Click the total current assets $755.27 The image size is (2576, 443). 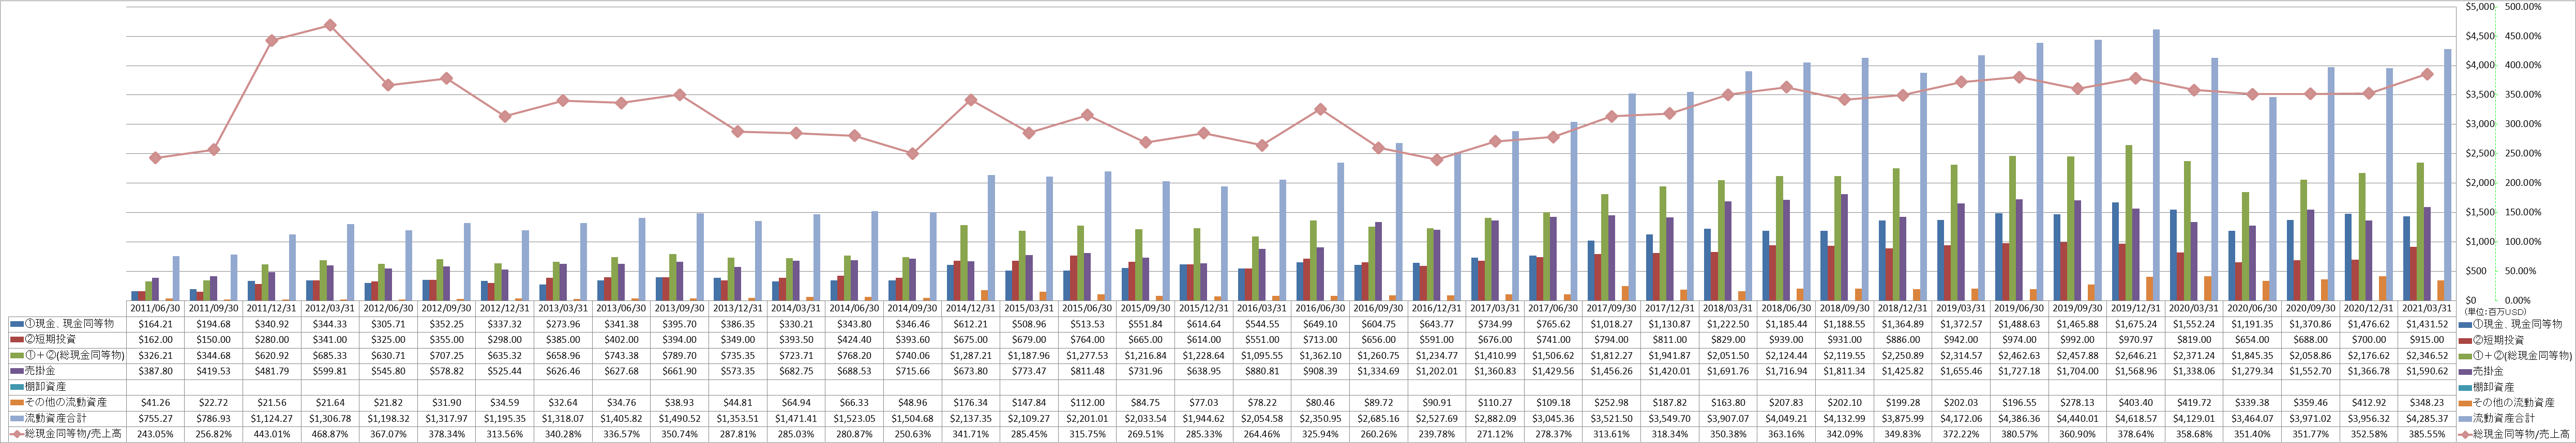coord(156,420)
